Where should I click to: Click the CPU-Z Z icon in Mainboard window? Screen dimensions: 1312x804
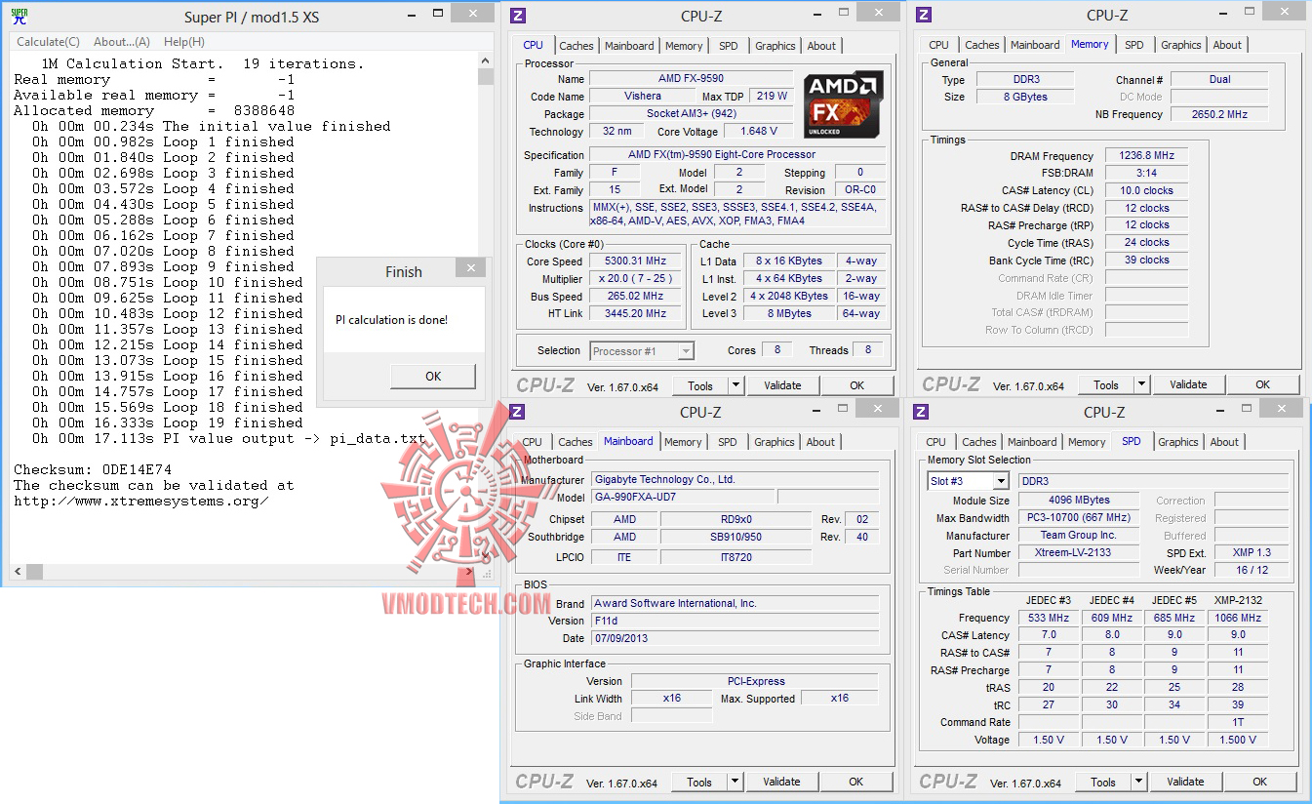tap(518, 412)
